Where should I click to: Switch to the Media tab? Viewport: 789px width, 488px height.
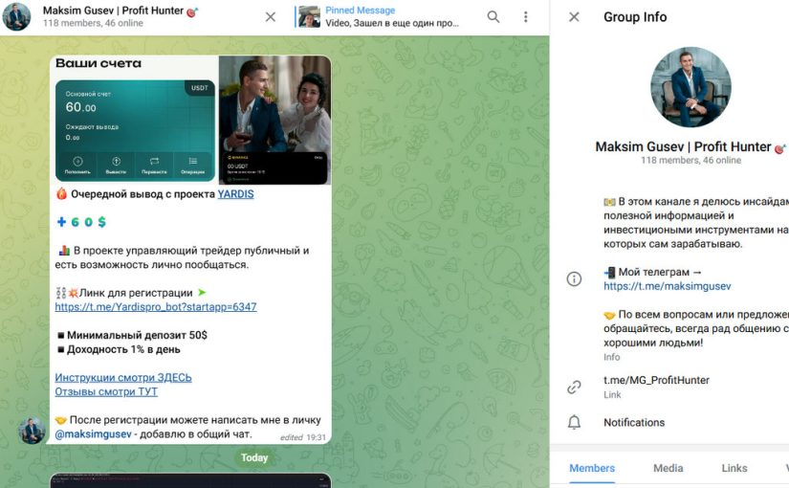[668, 468]
